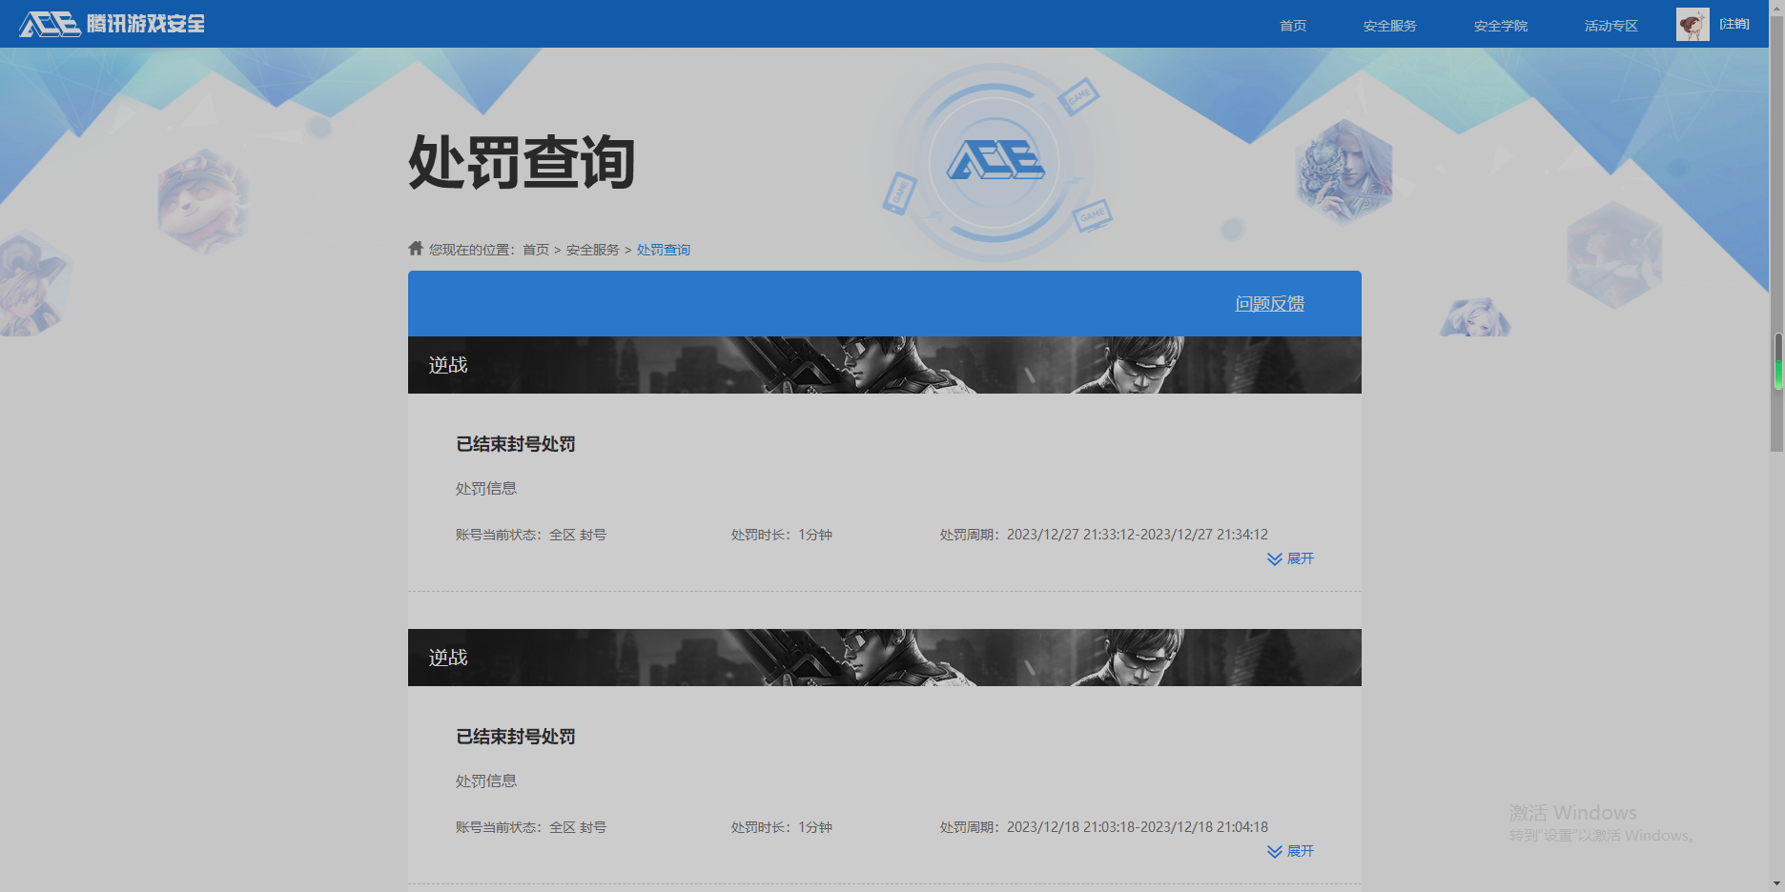Open the 首页 navigation menu item
Image resolution: width=1785 pixels, height=892 pixels.
point(1293,26)
